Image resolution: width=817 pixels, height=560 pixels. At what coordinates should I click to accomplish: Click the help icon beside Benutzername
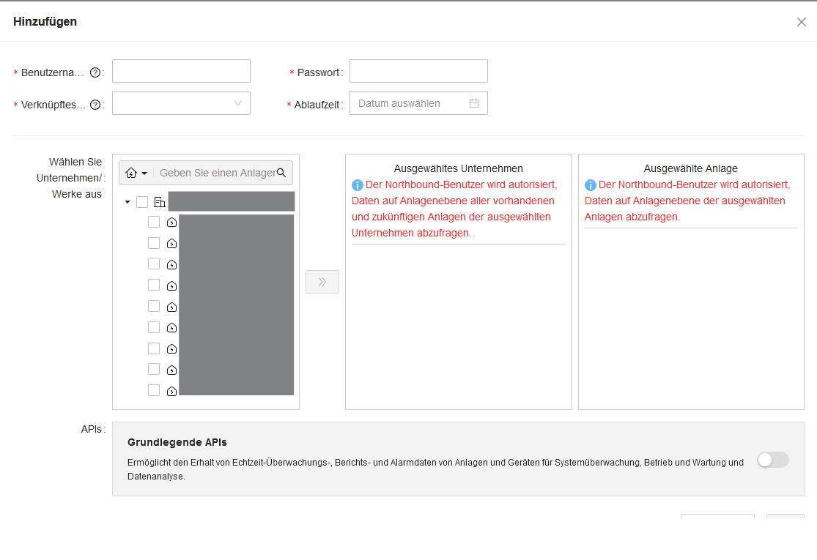95,73
